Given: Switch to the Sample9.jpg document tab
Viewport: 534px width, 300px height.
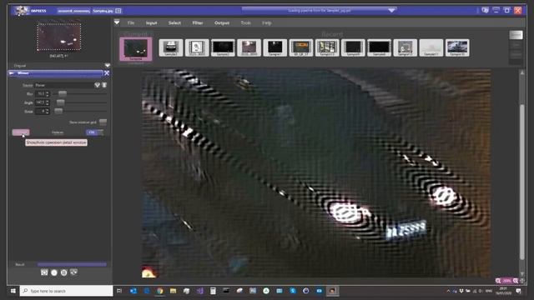Looking at the screenshot, I should click(x=103, y=11).
